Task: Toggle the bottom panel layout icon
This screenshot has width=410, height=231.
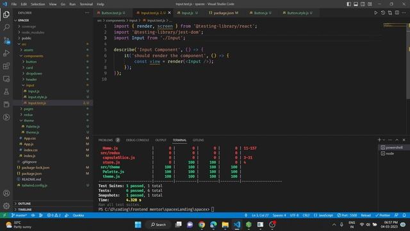Action: click(x=356, y=4)
